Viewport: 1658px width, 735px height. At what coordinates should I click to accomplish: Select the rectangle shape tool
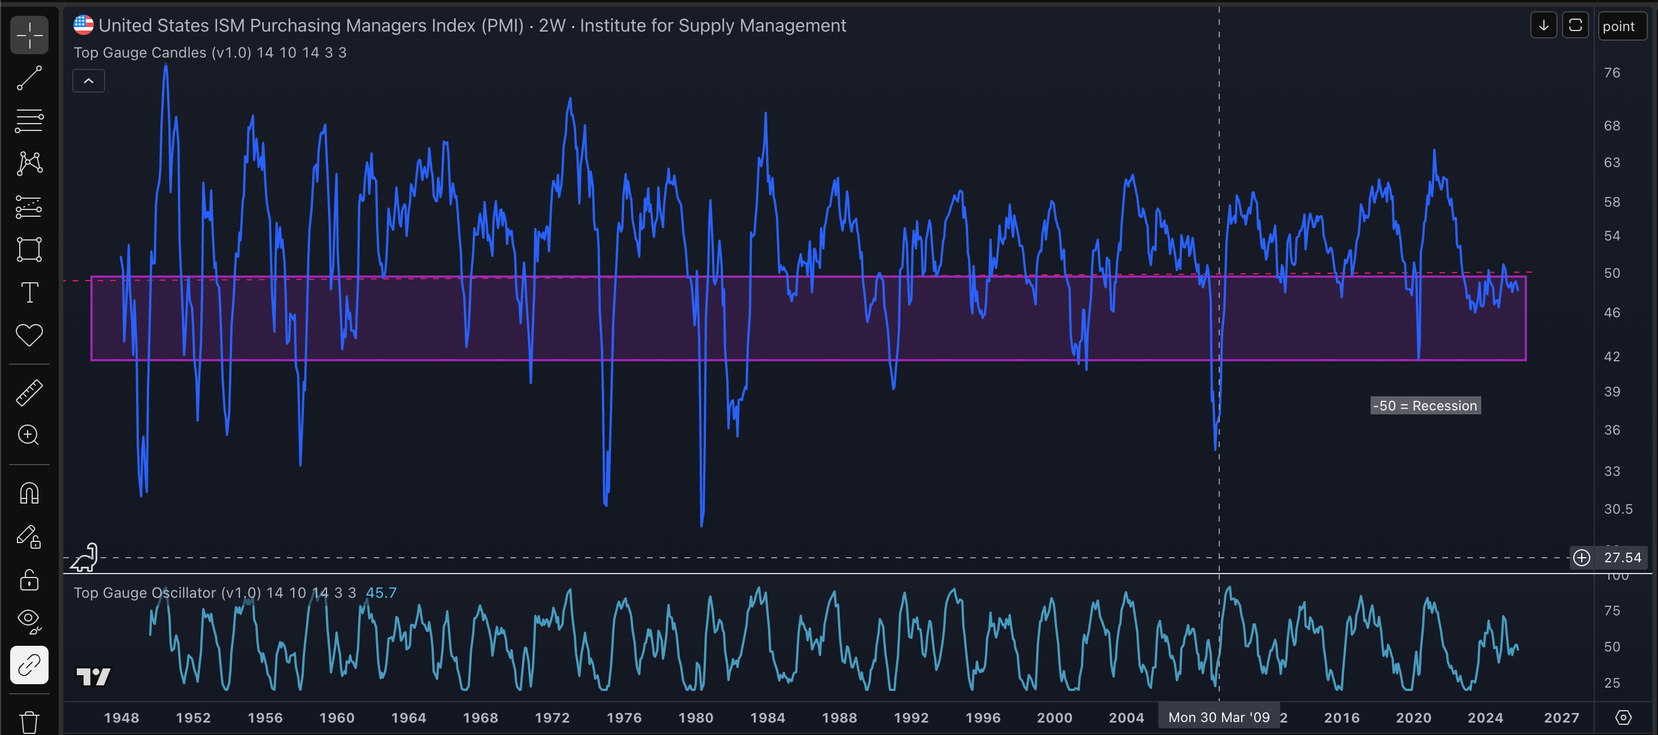pos(29,249)
